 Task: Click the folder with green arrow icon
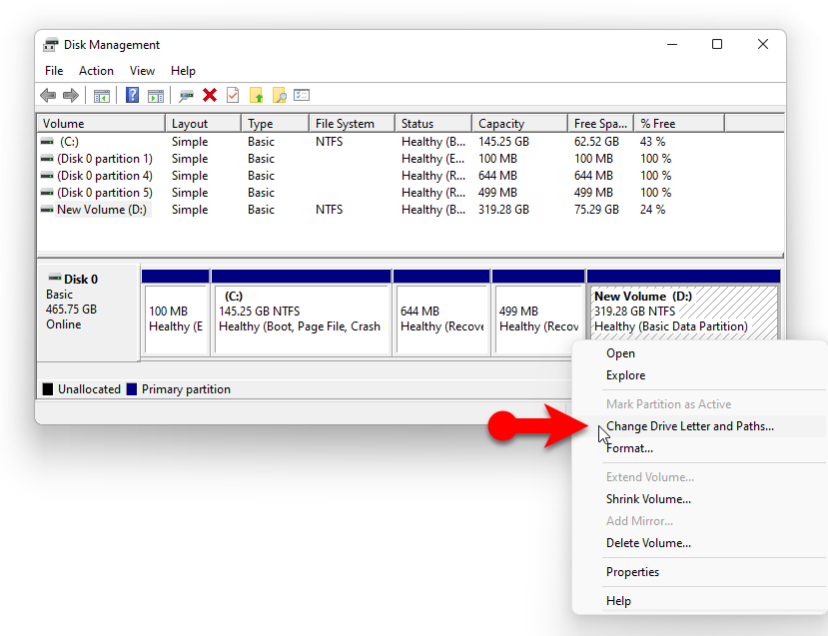(x=256, y=95)
